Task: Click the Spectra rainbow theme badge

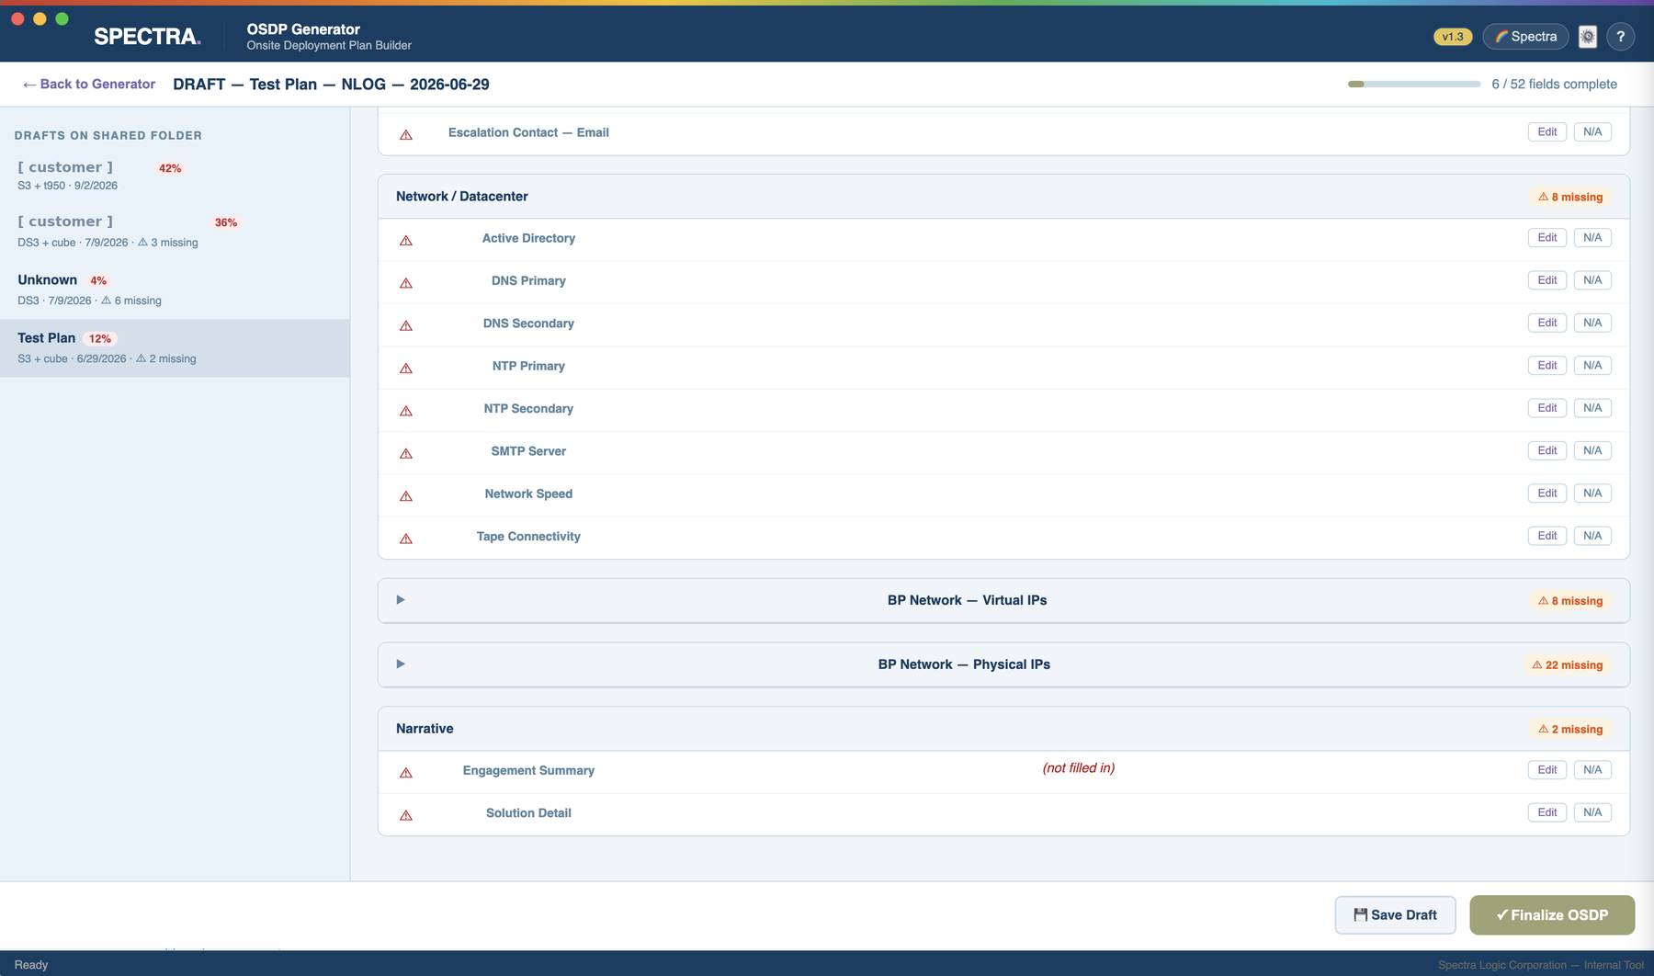Action: tap(1525, 37)
